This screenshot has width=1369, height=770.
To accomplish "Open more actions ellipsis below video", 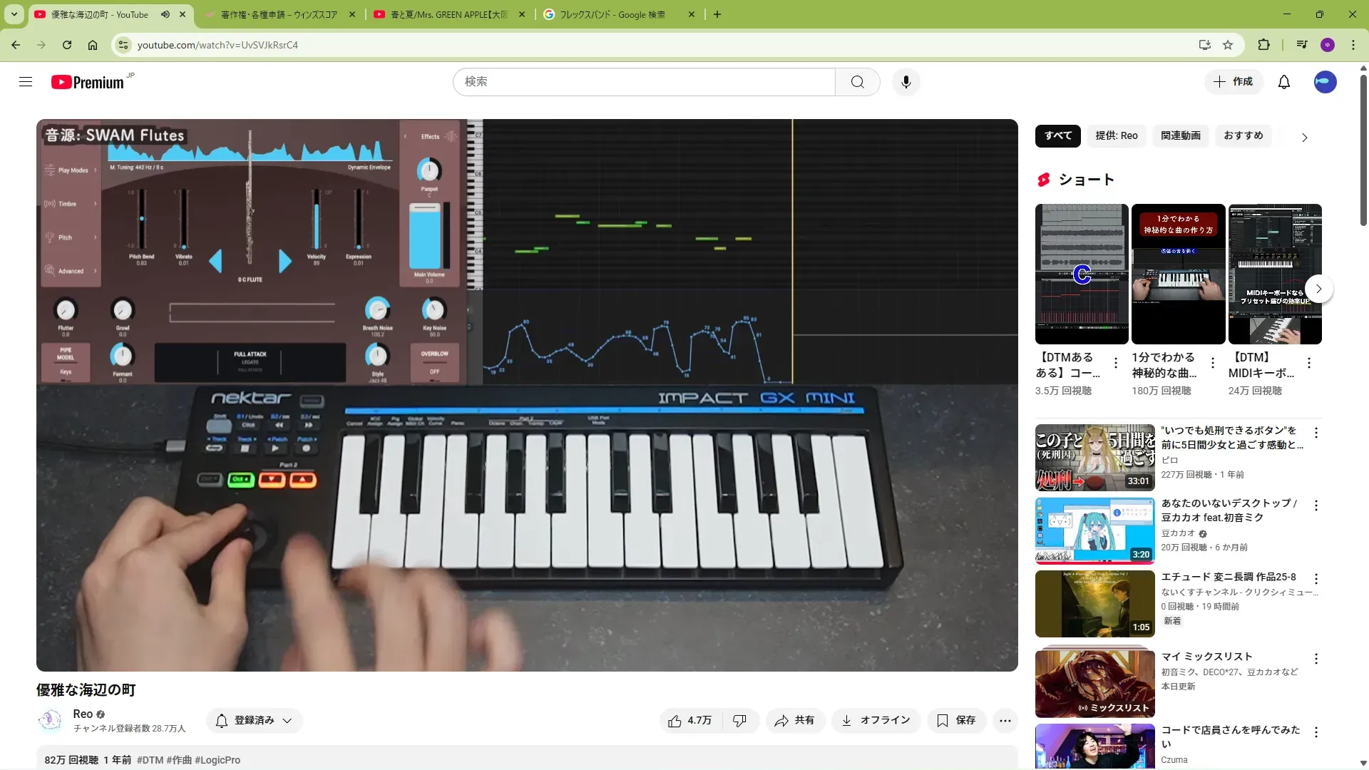I will tap(1005, 721).
